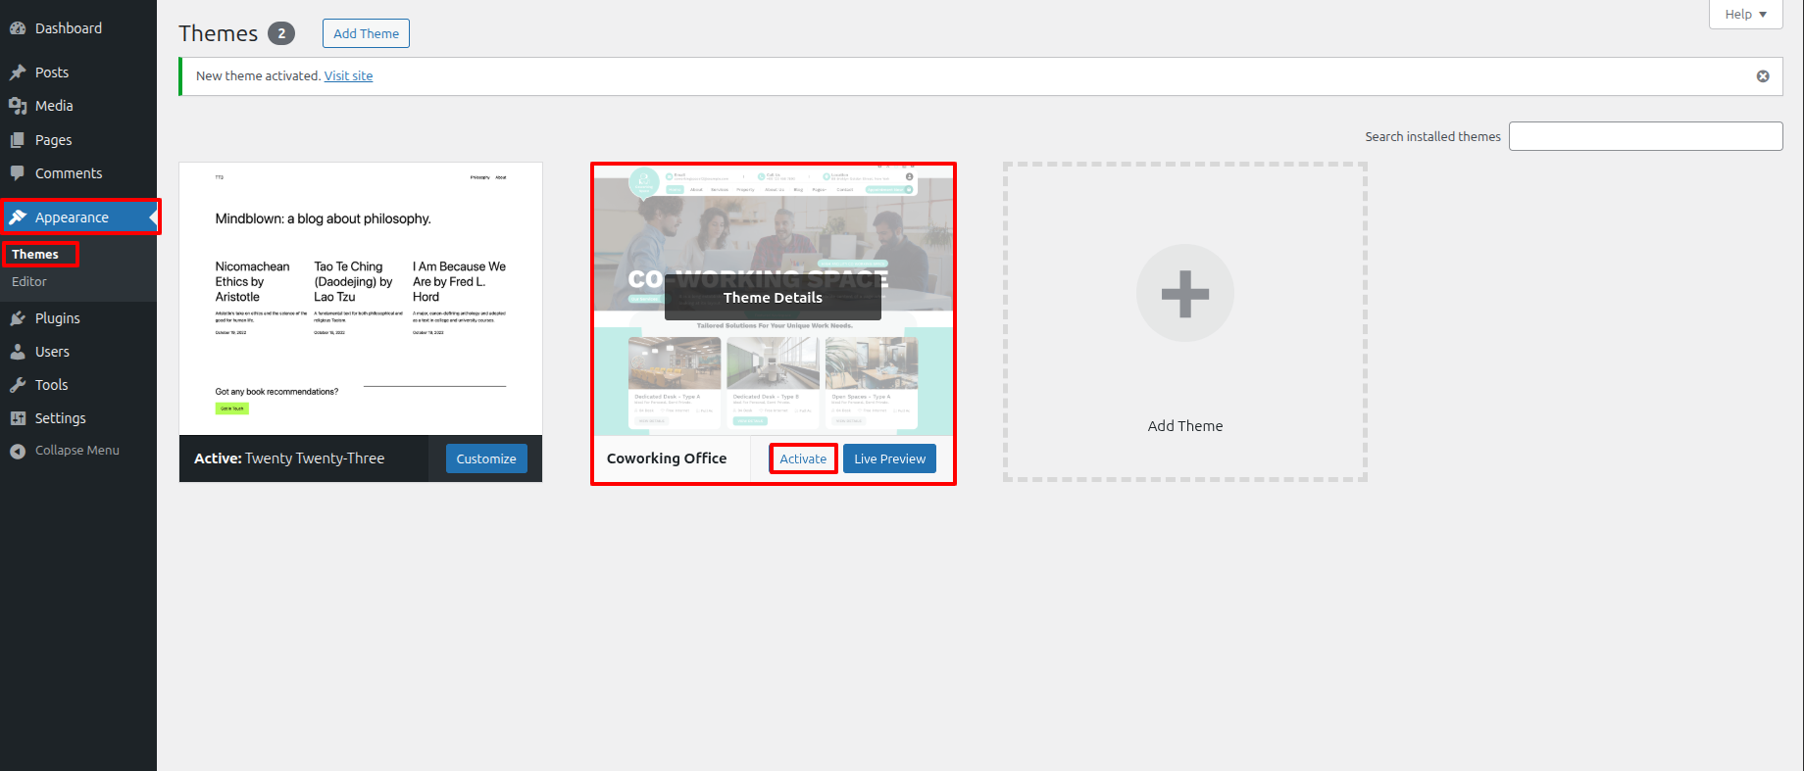1804x771 pixels.
Task: Click the Posts pushpin icon
Action: click(18, 72)
